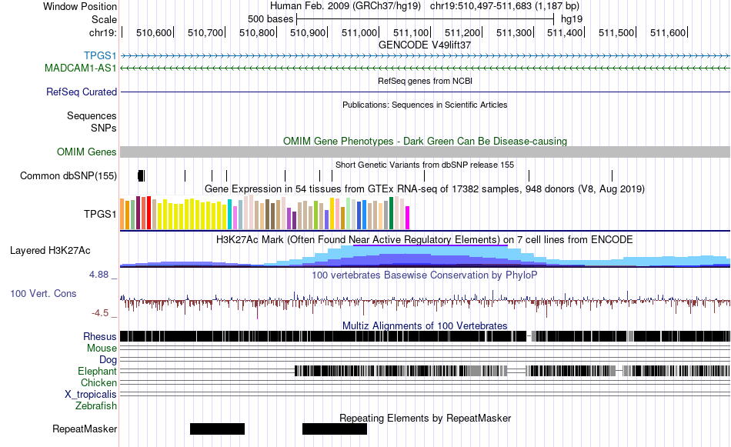Click the 4.88 upper PhyloP scale value
The width and height of the screenshot is (731, 447).
coord(98,275)
